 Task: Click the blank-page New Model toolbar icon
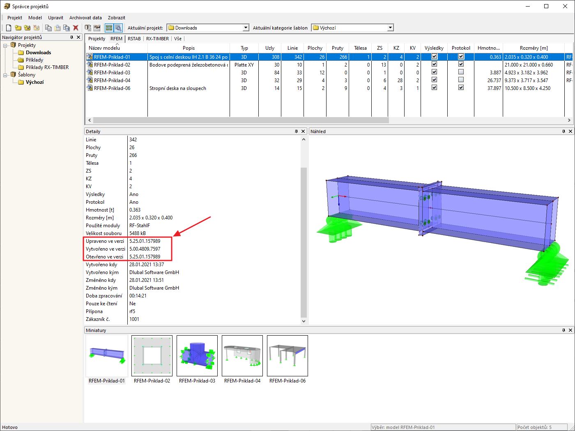coord(8,28)
